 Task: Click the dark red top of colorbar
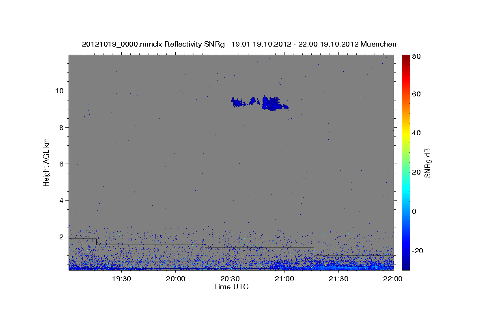pos(406,59)
